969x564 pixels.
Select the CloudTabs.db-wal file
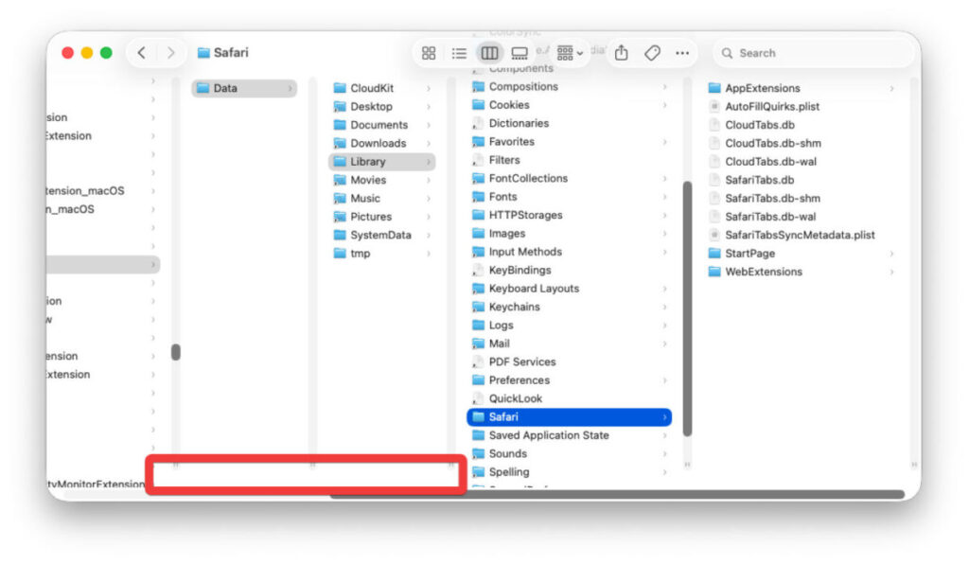tap(802, 162)
